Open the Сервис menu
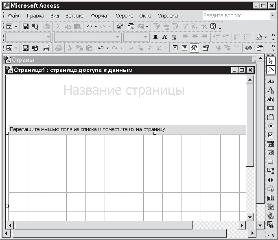The width and height of the screenshot is (278, 240). tap(124, 16)
